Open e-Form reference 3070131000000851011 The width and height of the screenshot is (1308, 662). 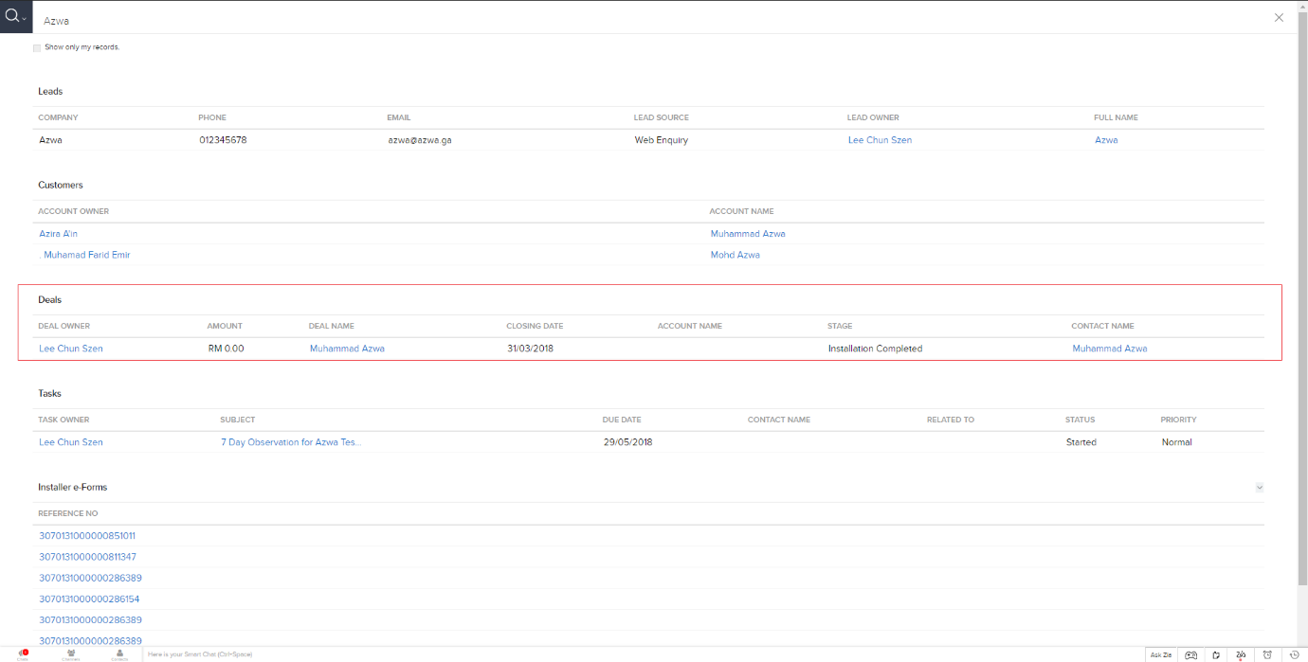(87, 536)
